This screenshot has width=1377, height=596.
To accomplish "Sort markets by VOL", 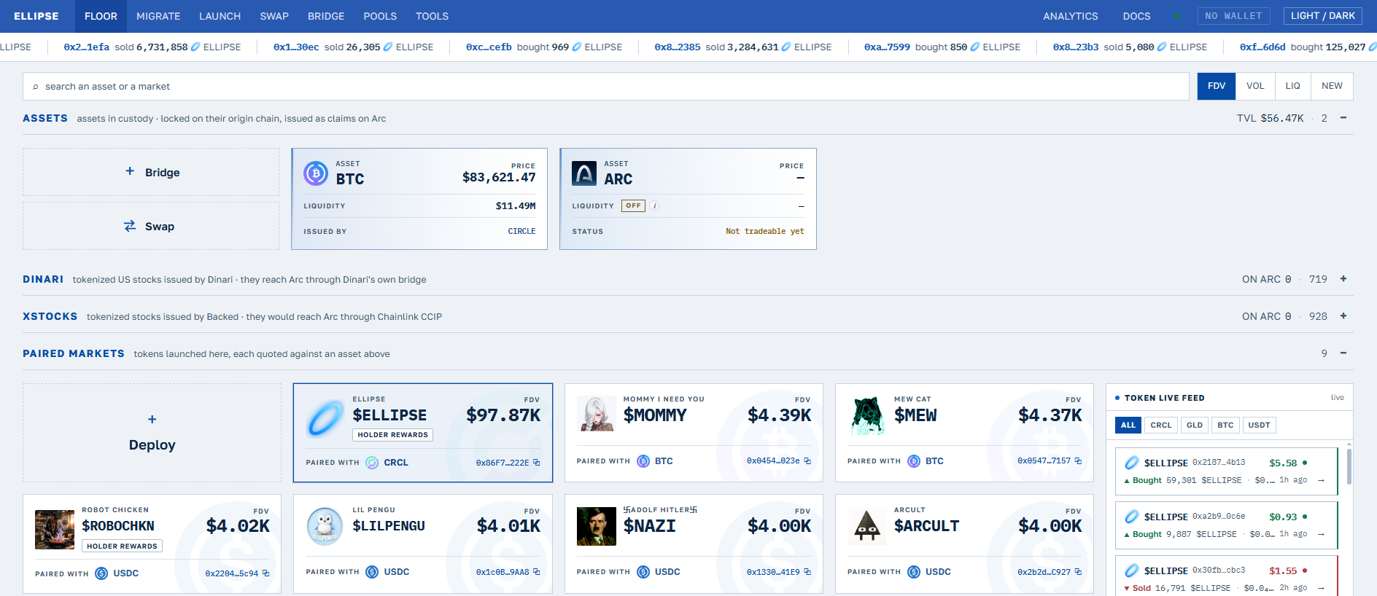I will click(x=1255, y=86).
